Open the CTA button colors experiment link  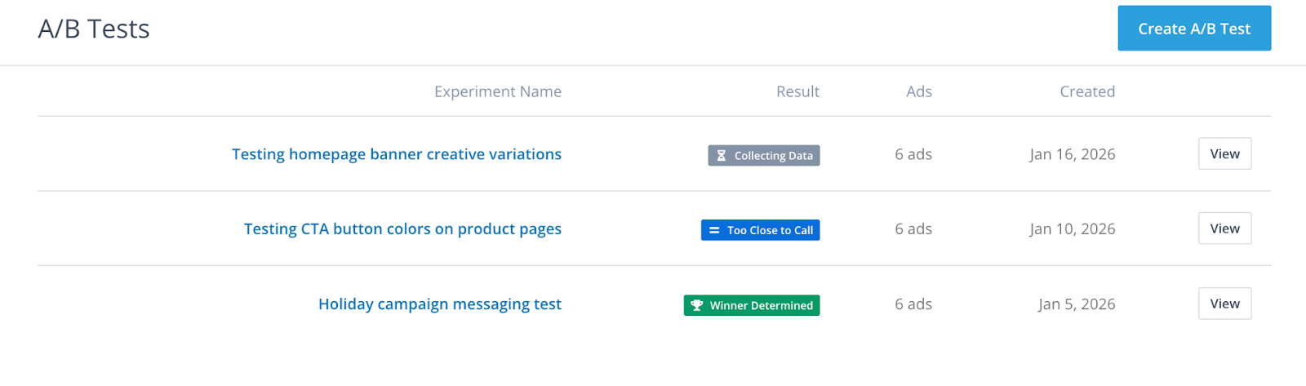click(x=402, y=229)
